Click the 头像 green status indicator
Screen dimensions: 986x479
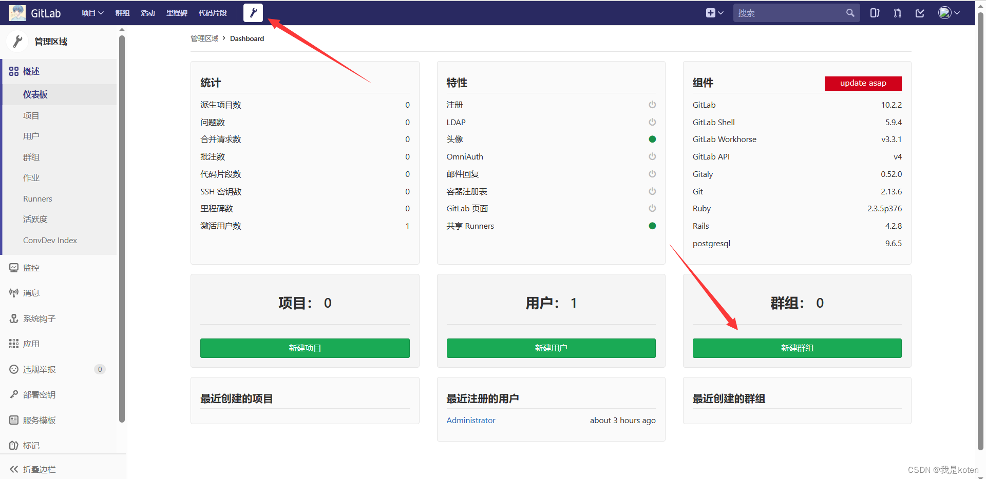tap(652, 139)
